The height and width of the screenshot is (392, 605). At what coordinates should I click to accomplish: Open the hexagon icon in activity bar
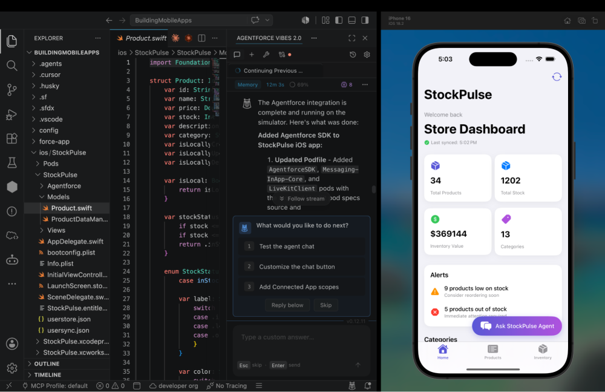point(12,187)
